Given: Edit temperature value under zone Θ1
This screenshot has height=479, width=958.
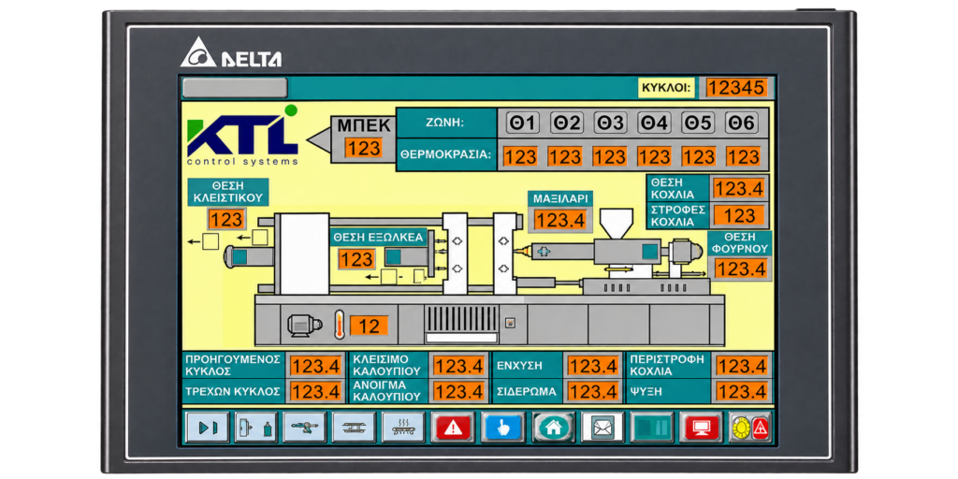Looking at the screenshot, I should [x=520, y=157].
